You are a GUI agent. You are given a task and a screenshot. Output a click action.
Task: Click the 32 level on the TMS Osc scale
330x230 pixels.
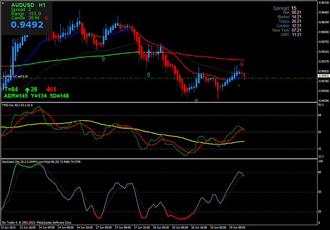click(x=319, y=149)
